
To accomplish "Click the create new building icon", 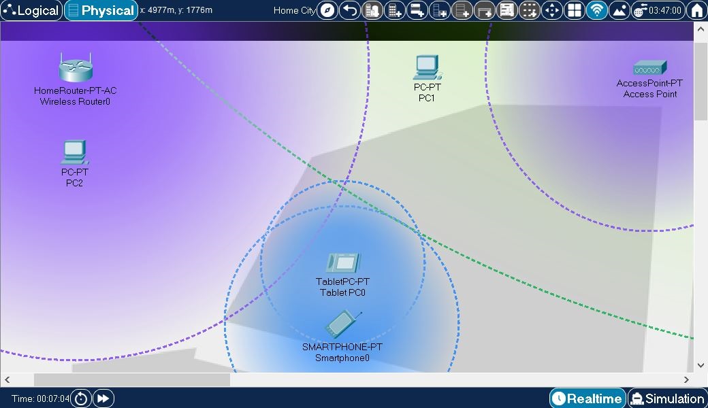I will (x=395, y=10).
